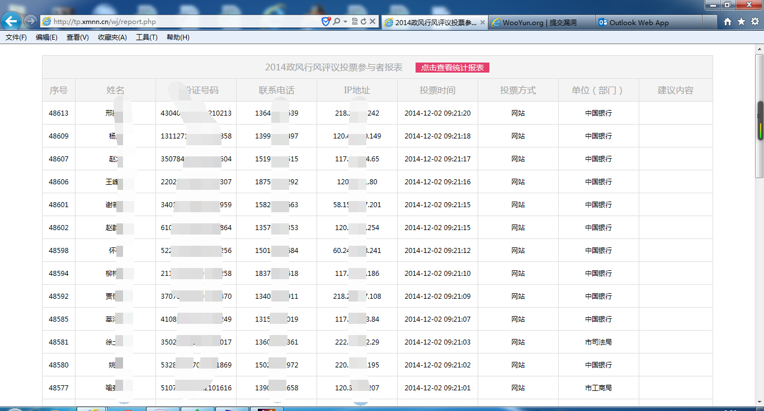Click the report title 2014政风行风评议投票参与者报表
Screen dimensions: 764x411
[334, 68]
